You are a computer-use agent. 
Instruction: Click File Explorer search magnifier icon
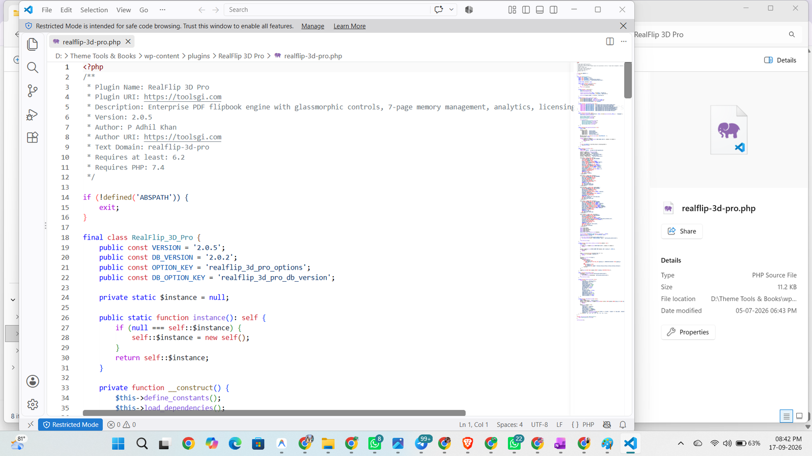[x=792, y=34]
